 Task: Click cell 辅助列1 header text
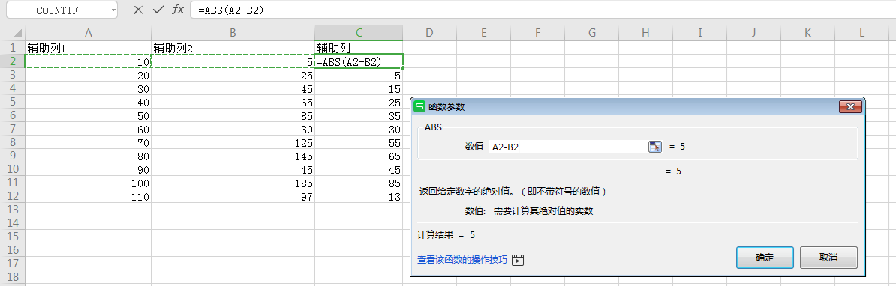coord(47,48)
